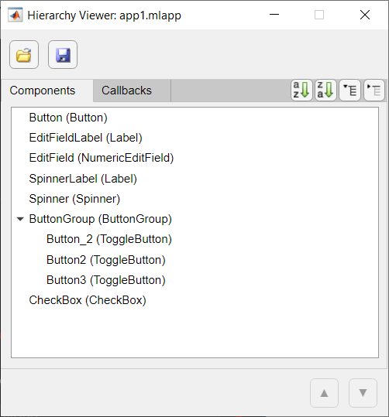Choose EditField (NumericEditField) entry

[x=102, y=158]
